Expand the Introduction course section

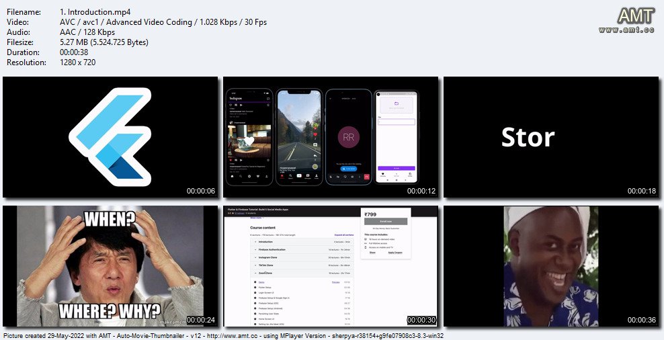[x=302, y=242]
